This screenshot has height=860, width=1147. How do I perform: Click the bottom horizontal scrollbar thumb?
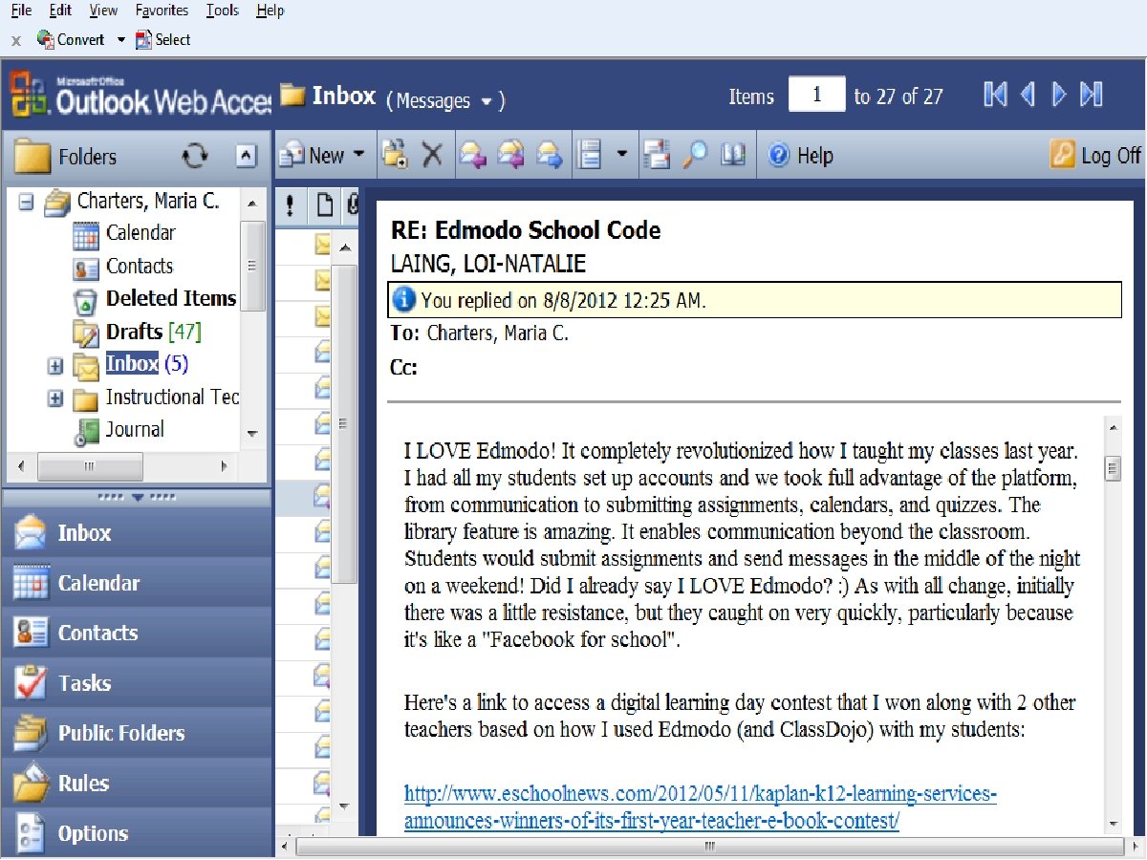[x=709, y=847]
